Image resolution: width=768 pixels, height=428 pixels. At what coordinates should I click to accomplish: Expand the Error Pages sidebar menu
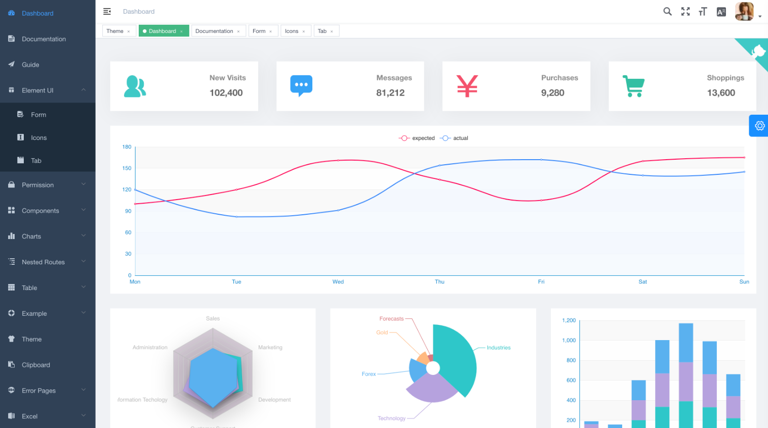point(48,390)
